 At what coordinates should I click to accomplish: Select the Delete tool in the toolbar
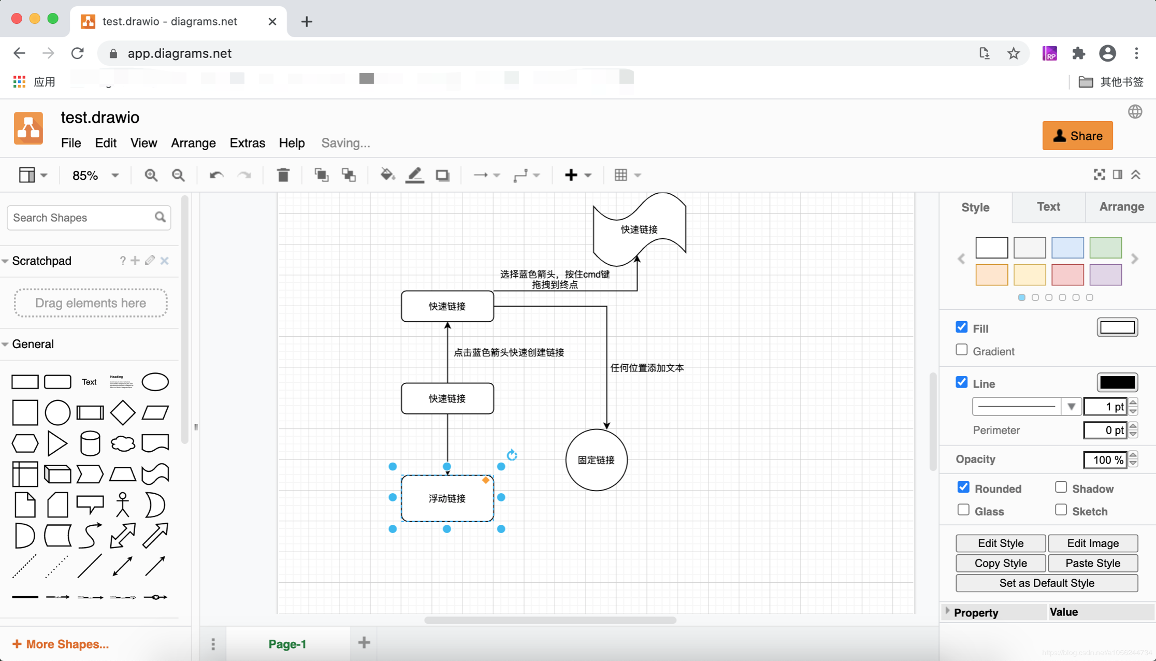[283, 175]
